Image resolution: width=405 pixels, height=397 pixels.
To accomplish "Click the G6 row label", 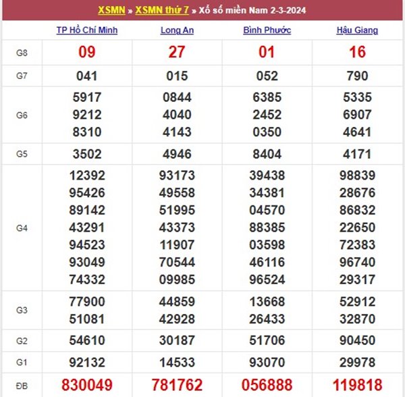I will tap(22, 115).
